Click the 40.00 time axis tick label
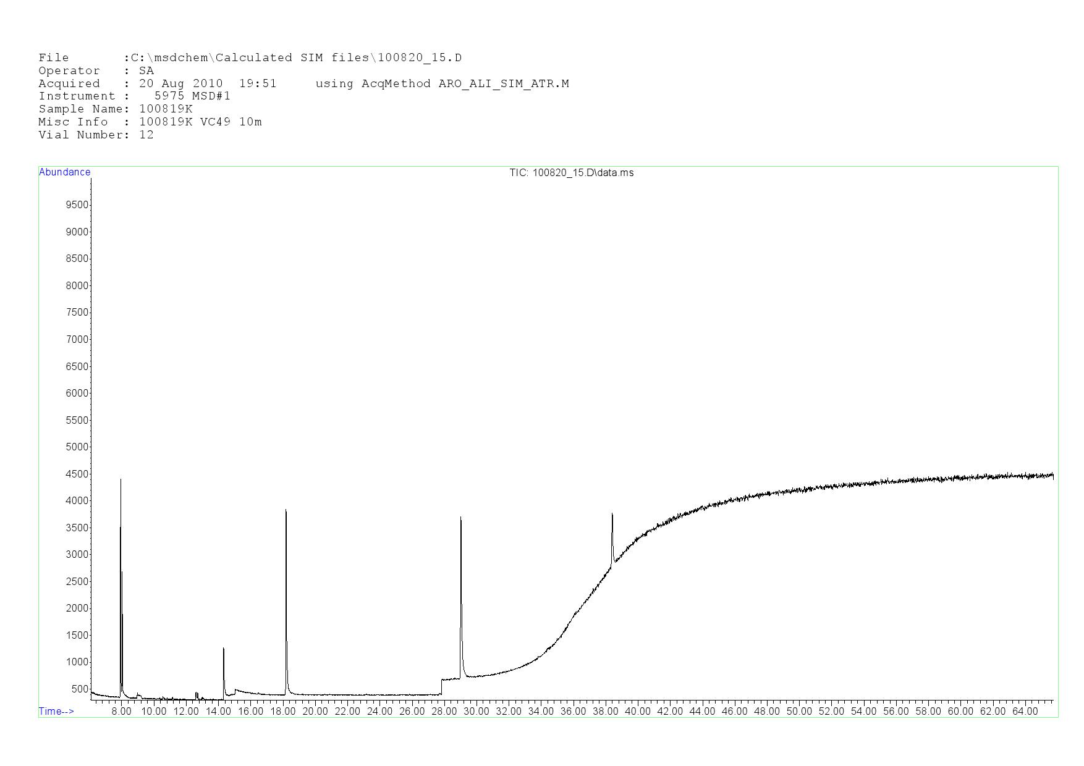 click(638, 712)
